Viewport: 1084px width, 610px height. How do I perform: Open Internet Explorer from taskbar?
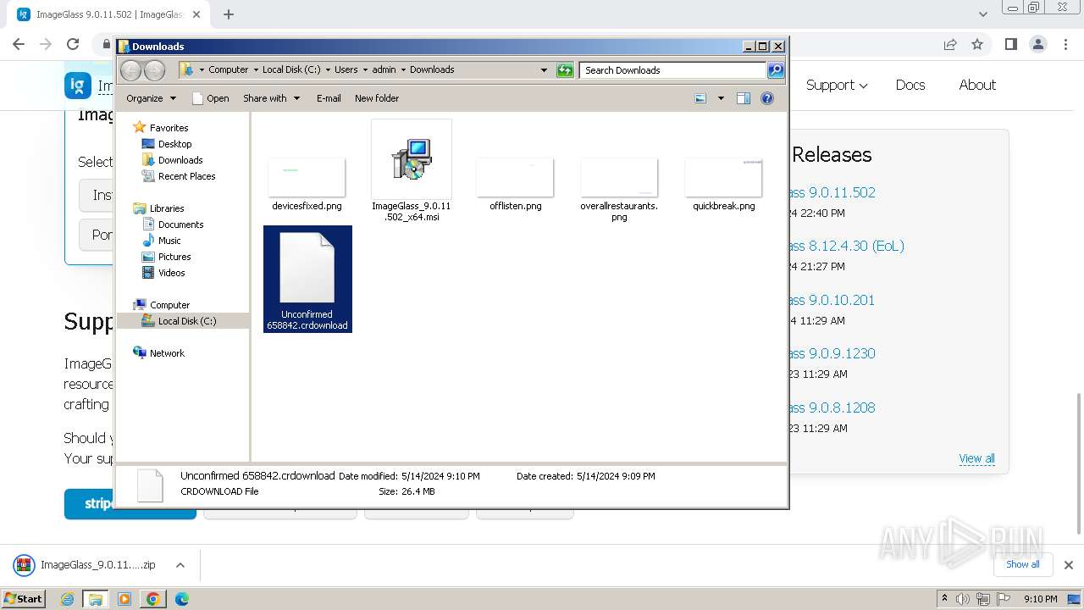(68, 599)
